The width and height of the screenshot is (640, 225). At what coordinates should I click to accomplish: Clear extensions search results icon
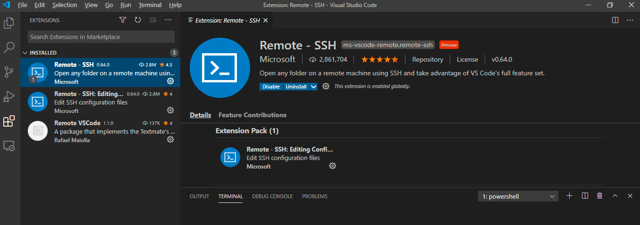tap(153, 20)
